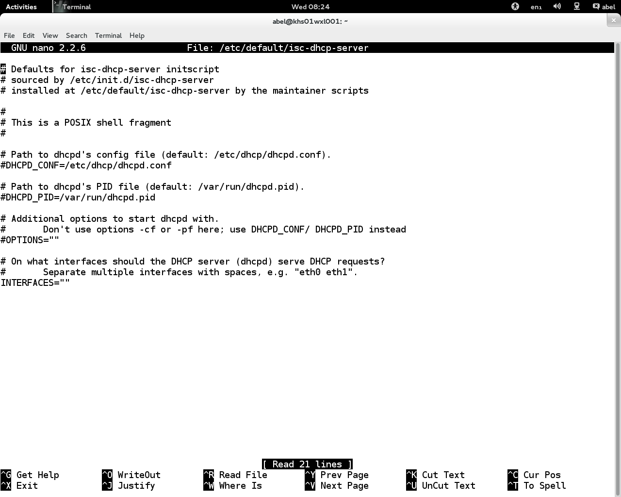
Task: Click the ^T To Spell shortcut
Action: pos(537,486)
